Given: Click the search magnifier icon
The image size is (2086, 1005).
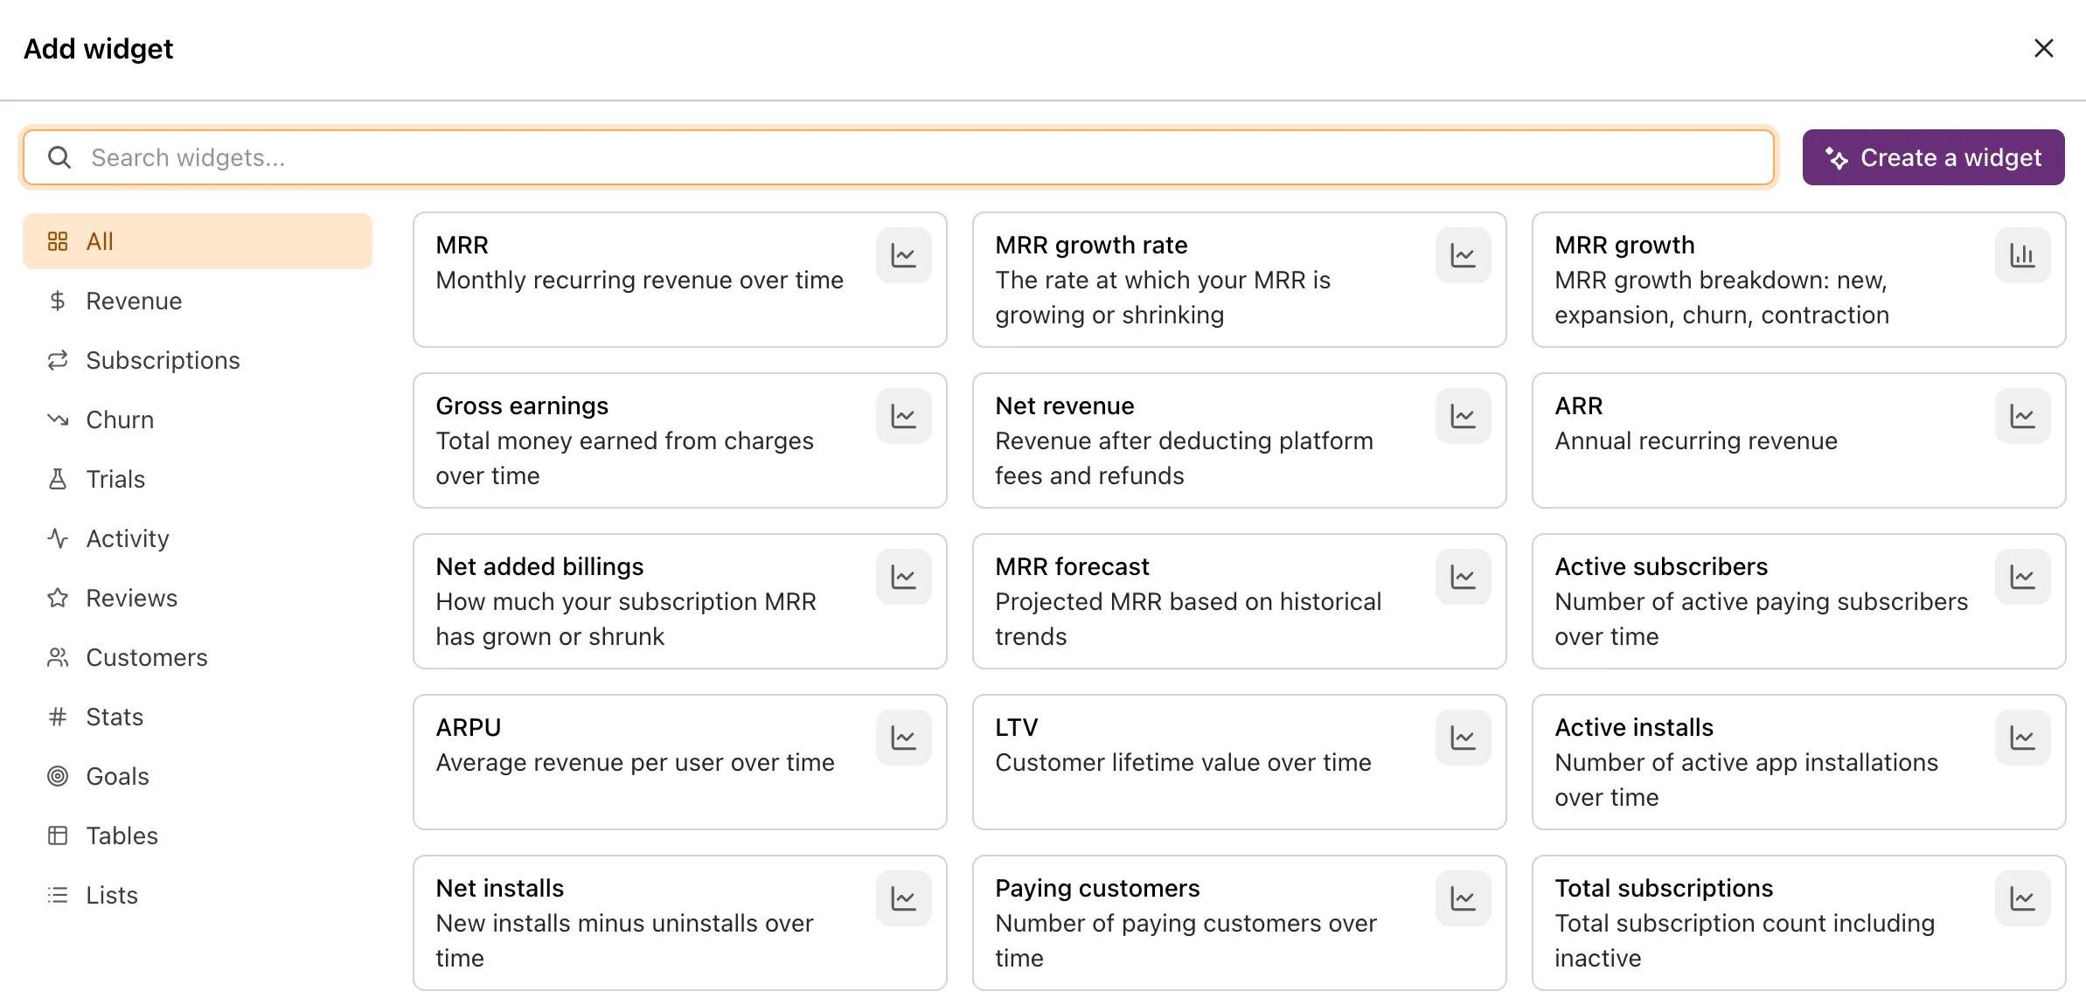Looking at the screenshot, I should (x=59, y=157).
